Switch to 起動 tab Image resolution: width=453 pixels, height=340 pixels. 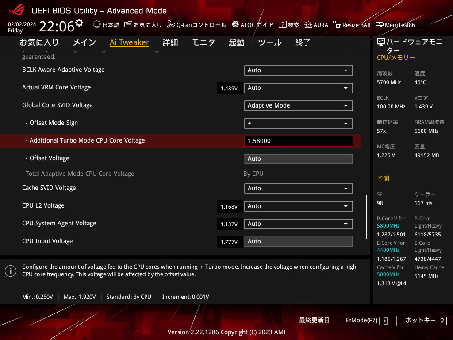[x=237, y=42]
